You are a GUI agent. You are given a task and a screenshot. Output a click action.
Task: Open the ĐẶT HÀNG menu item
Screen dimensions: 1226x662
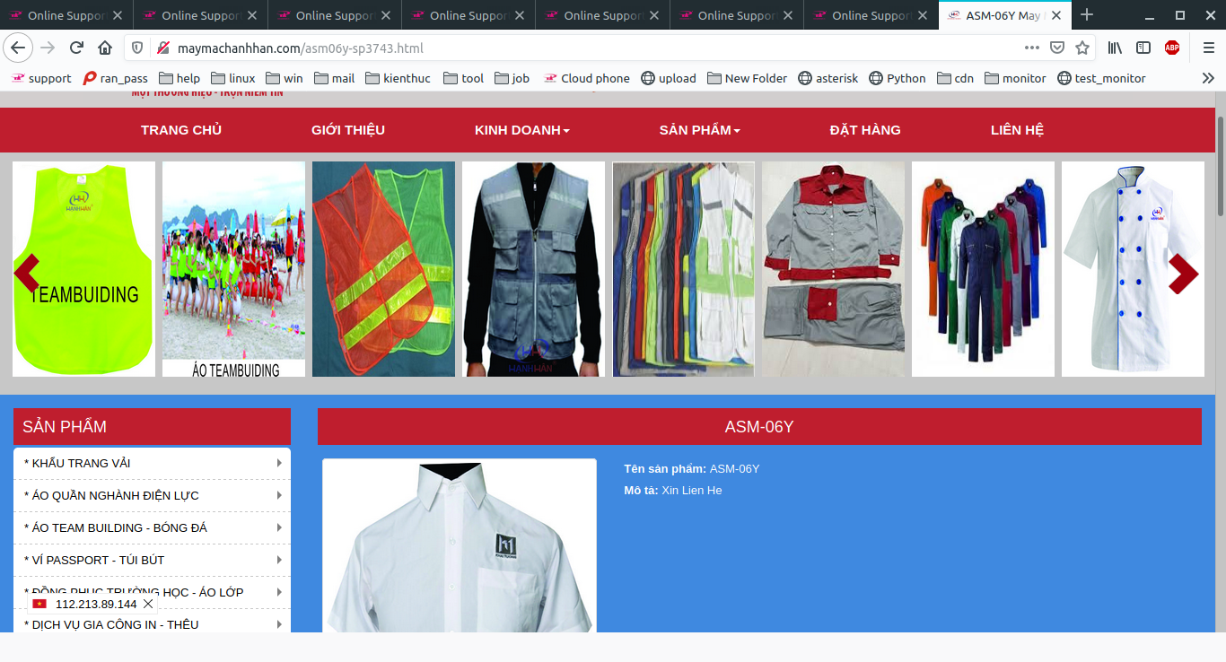[865, 130]
